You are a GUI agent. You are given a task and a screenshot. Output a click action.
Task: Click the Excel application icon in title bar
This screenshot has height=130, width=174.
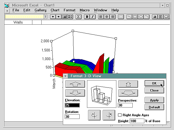coord(7,5)
